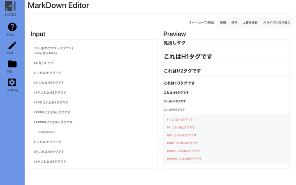Click the これはH1タグです heading in Preview

[188, 56]
